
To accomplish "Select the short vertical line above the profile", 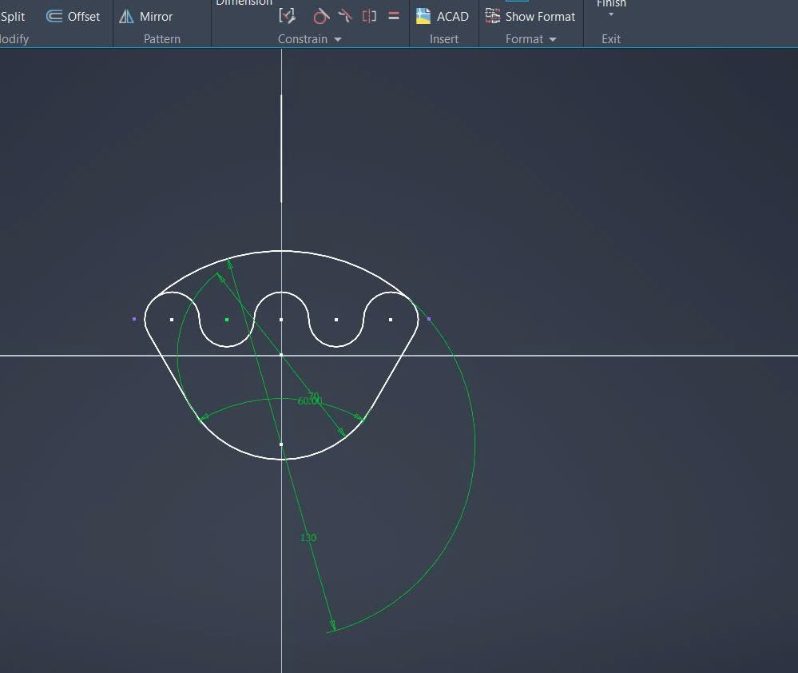I will click(281, 148).
